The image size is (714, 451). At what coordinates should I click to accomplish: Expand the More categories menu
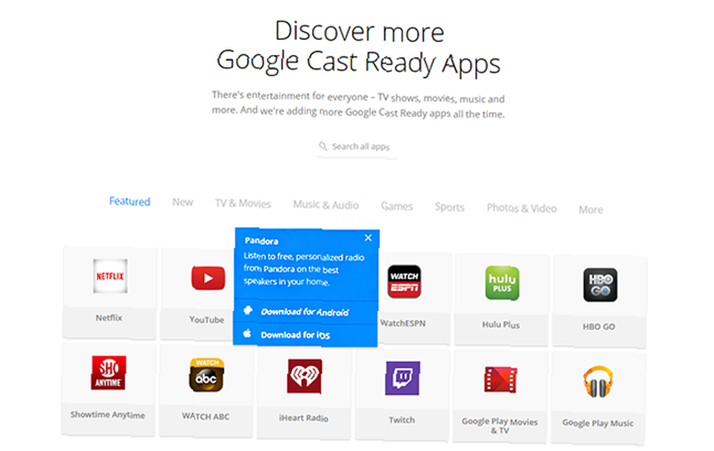pos(590,209)
